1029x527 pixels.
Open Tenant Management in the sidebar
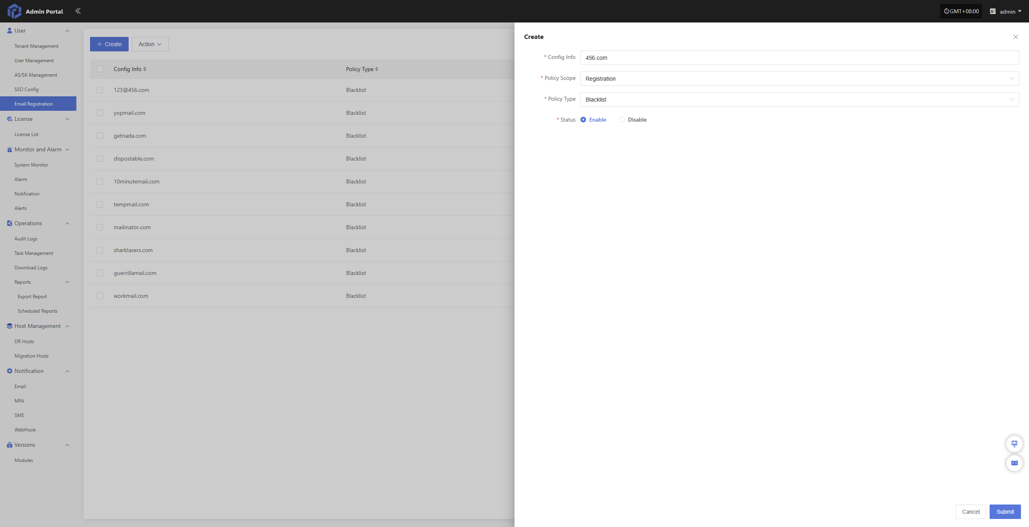36,46
